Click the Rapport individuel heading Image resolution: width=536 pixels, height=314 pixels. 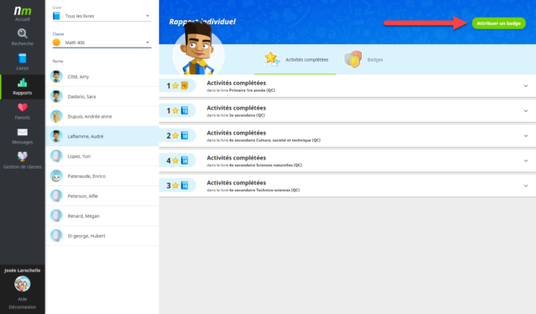203,22
